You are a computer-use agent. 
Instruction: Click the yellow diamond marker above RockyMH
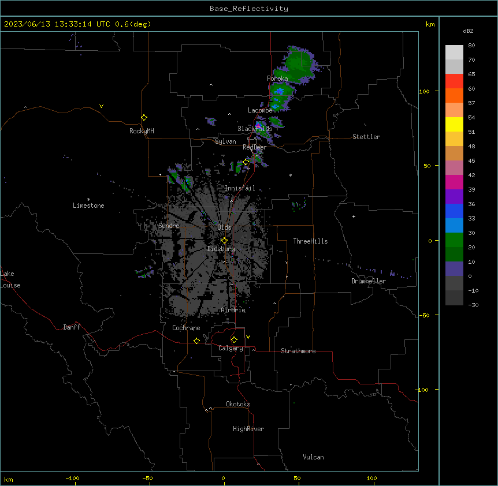point(144,118)
